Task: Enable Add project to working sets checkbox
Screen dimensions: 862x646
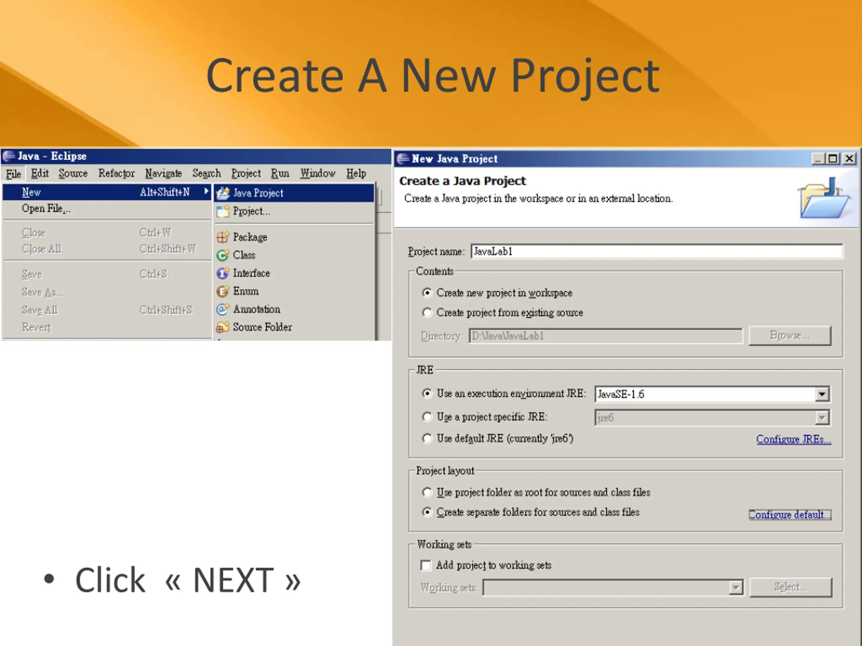Action: [x=426, y=565]
